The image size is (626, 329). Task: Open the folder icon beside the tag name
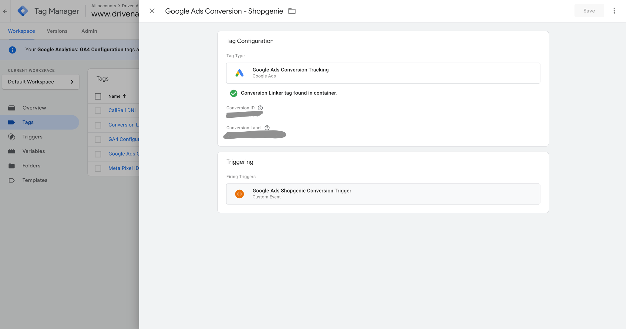(x=291, y=11)
